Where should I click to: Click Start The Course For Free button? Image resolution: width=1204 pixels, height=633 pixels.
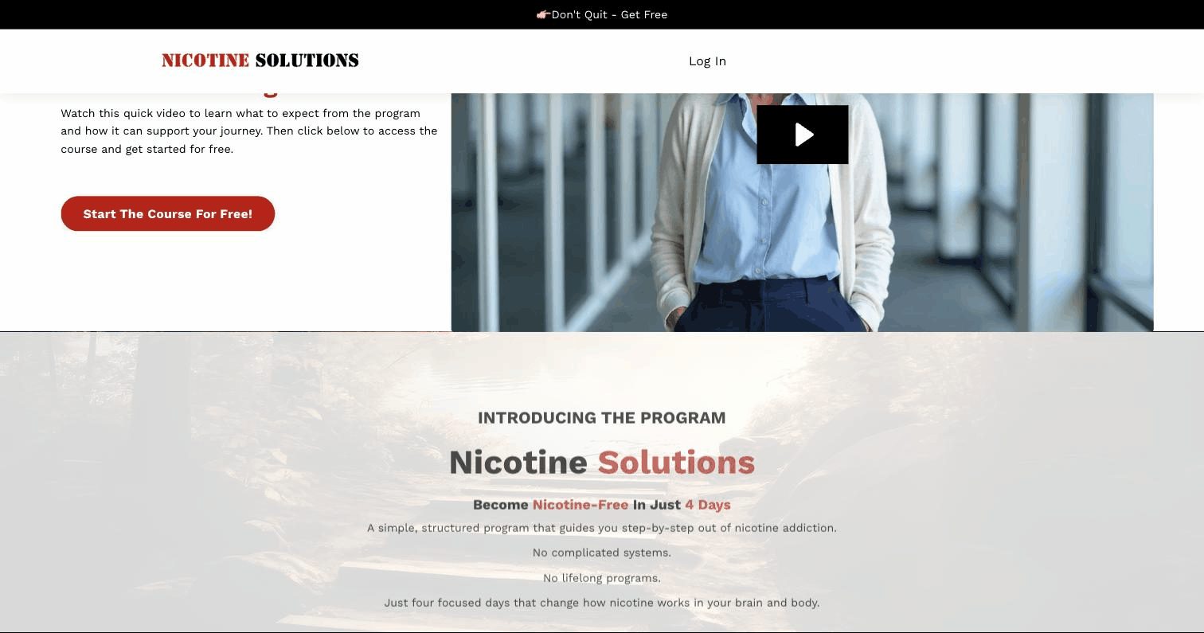click(x=168, y=213)
